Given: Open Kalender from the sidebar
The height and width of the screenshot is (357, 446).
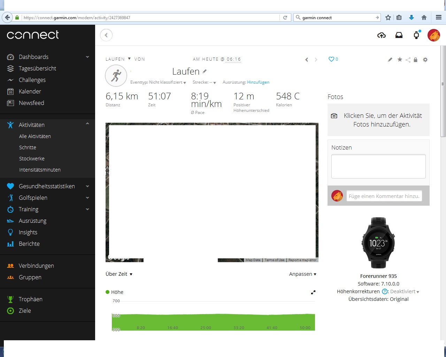Looking at the screenshot, I should [30, 91].
